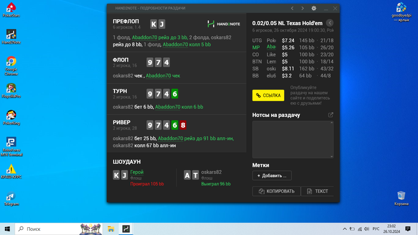Click Abaddon70 raise link in preflop
418x235 pixels.
point(159,38)
